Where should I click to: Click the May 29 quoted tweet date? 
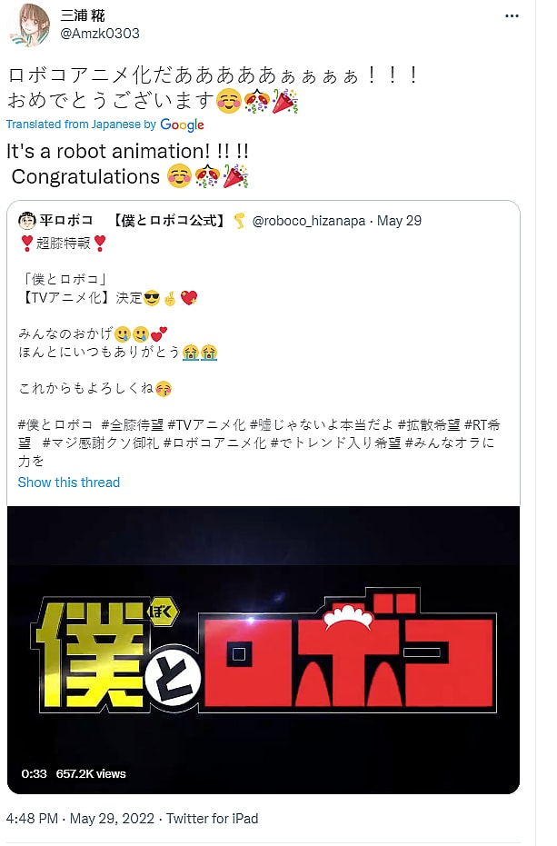[399, 221]
